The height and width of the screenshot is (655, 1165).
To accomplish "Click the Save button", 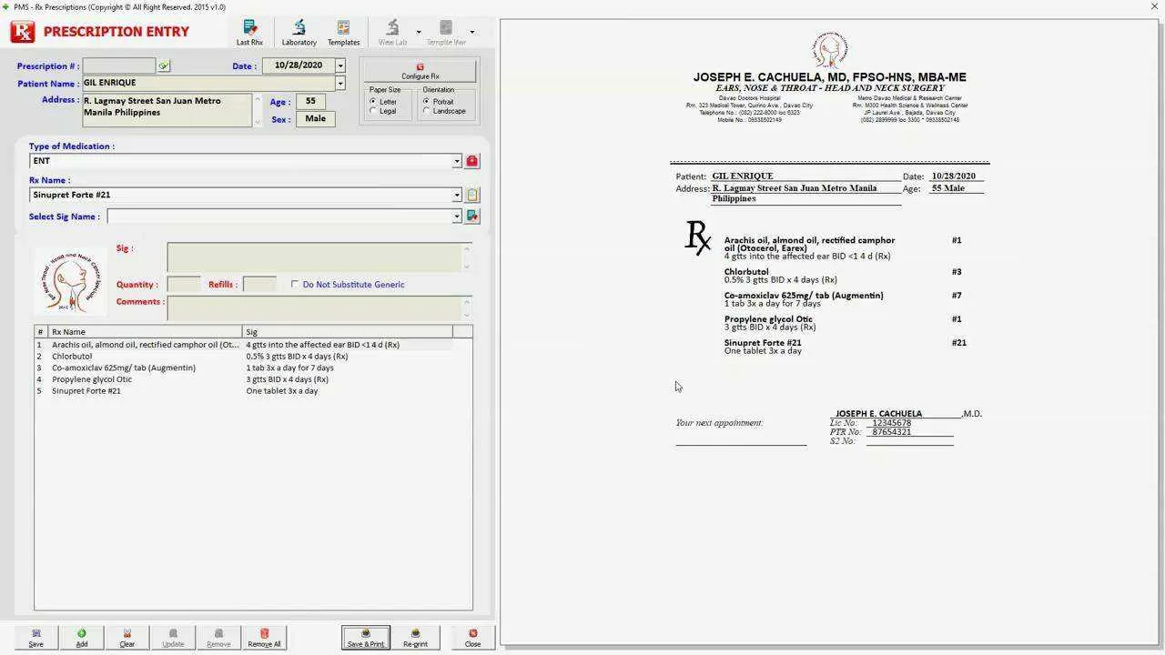I will point(35,638).
